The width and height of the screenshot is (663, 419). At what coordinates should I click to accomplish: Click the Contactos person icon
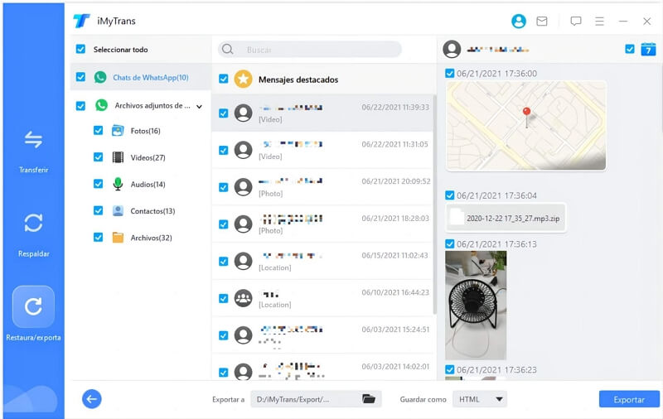pos(118,211)
